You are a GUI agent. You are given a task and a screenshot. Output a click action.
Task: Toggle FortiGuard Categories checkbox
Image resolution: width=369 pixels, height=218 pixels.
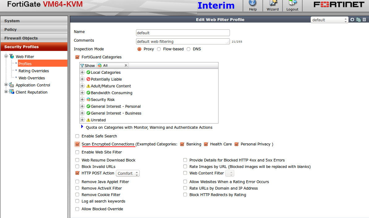point(77,57)
